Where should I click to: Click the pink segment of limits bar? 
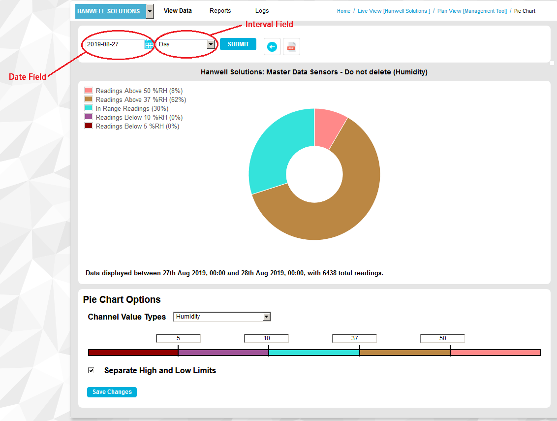click(x=495, y=353)
